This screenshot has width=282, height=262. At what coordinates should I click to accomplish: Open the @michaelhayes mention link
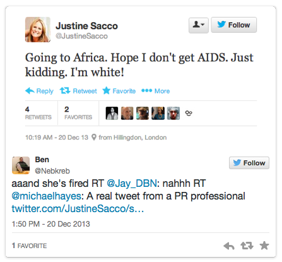46,196
